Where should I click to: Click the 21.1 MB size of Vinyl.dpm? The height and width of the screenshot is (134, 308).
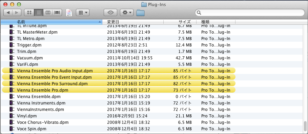pyautogui.click(x=184, y=116)
